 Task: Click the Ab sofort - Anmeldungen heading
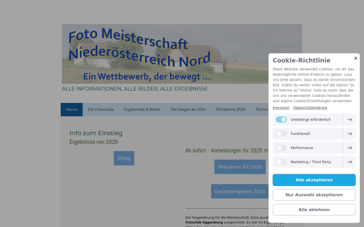tap(227, 151)
